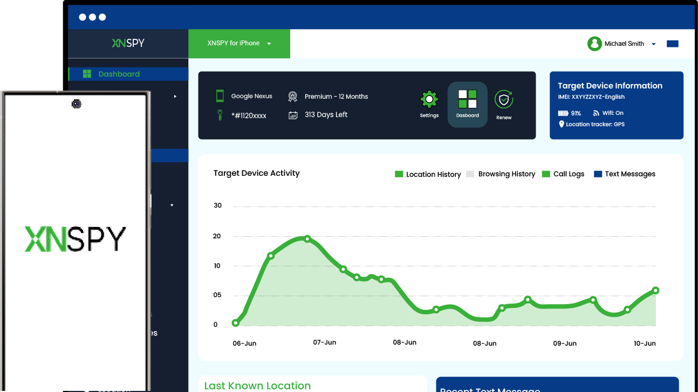Click the XNSPY logo in sidebar header
Viewport: 698px width, 392px height.
click(x=128, y=43)
